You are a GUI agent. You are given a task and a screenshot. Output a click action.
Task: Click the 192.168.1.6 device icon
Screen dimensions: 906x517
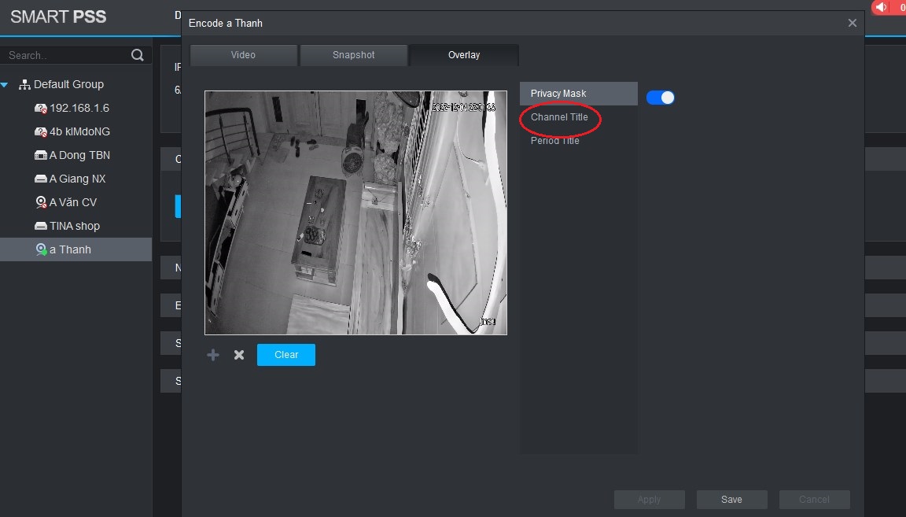(41, 108)
